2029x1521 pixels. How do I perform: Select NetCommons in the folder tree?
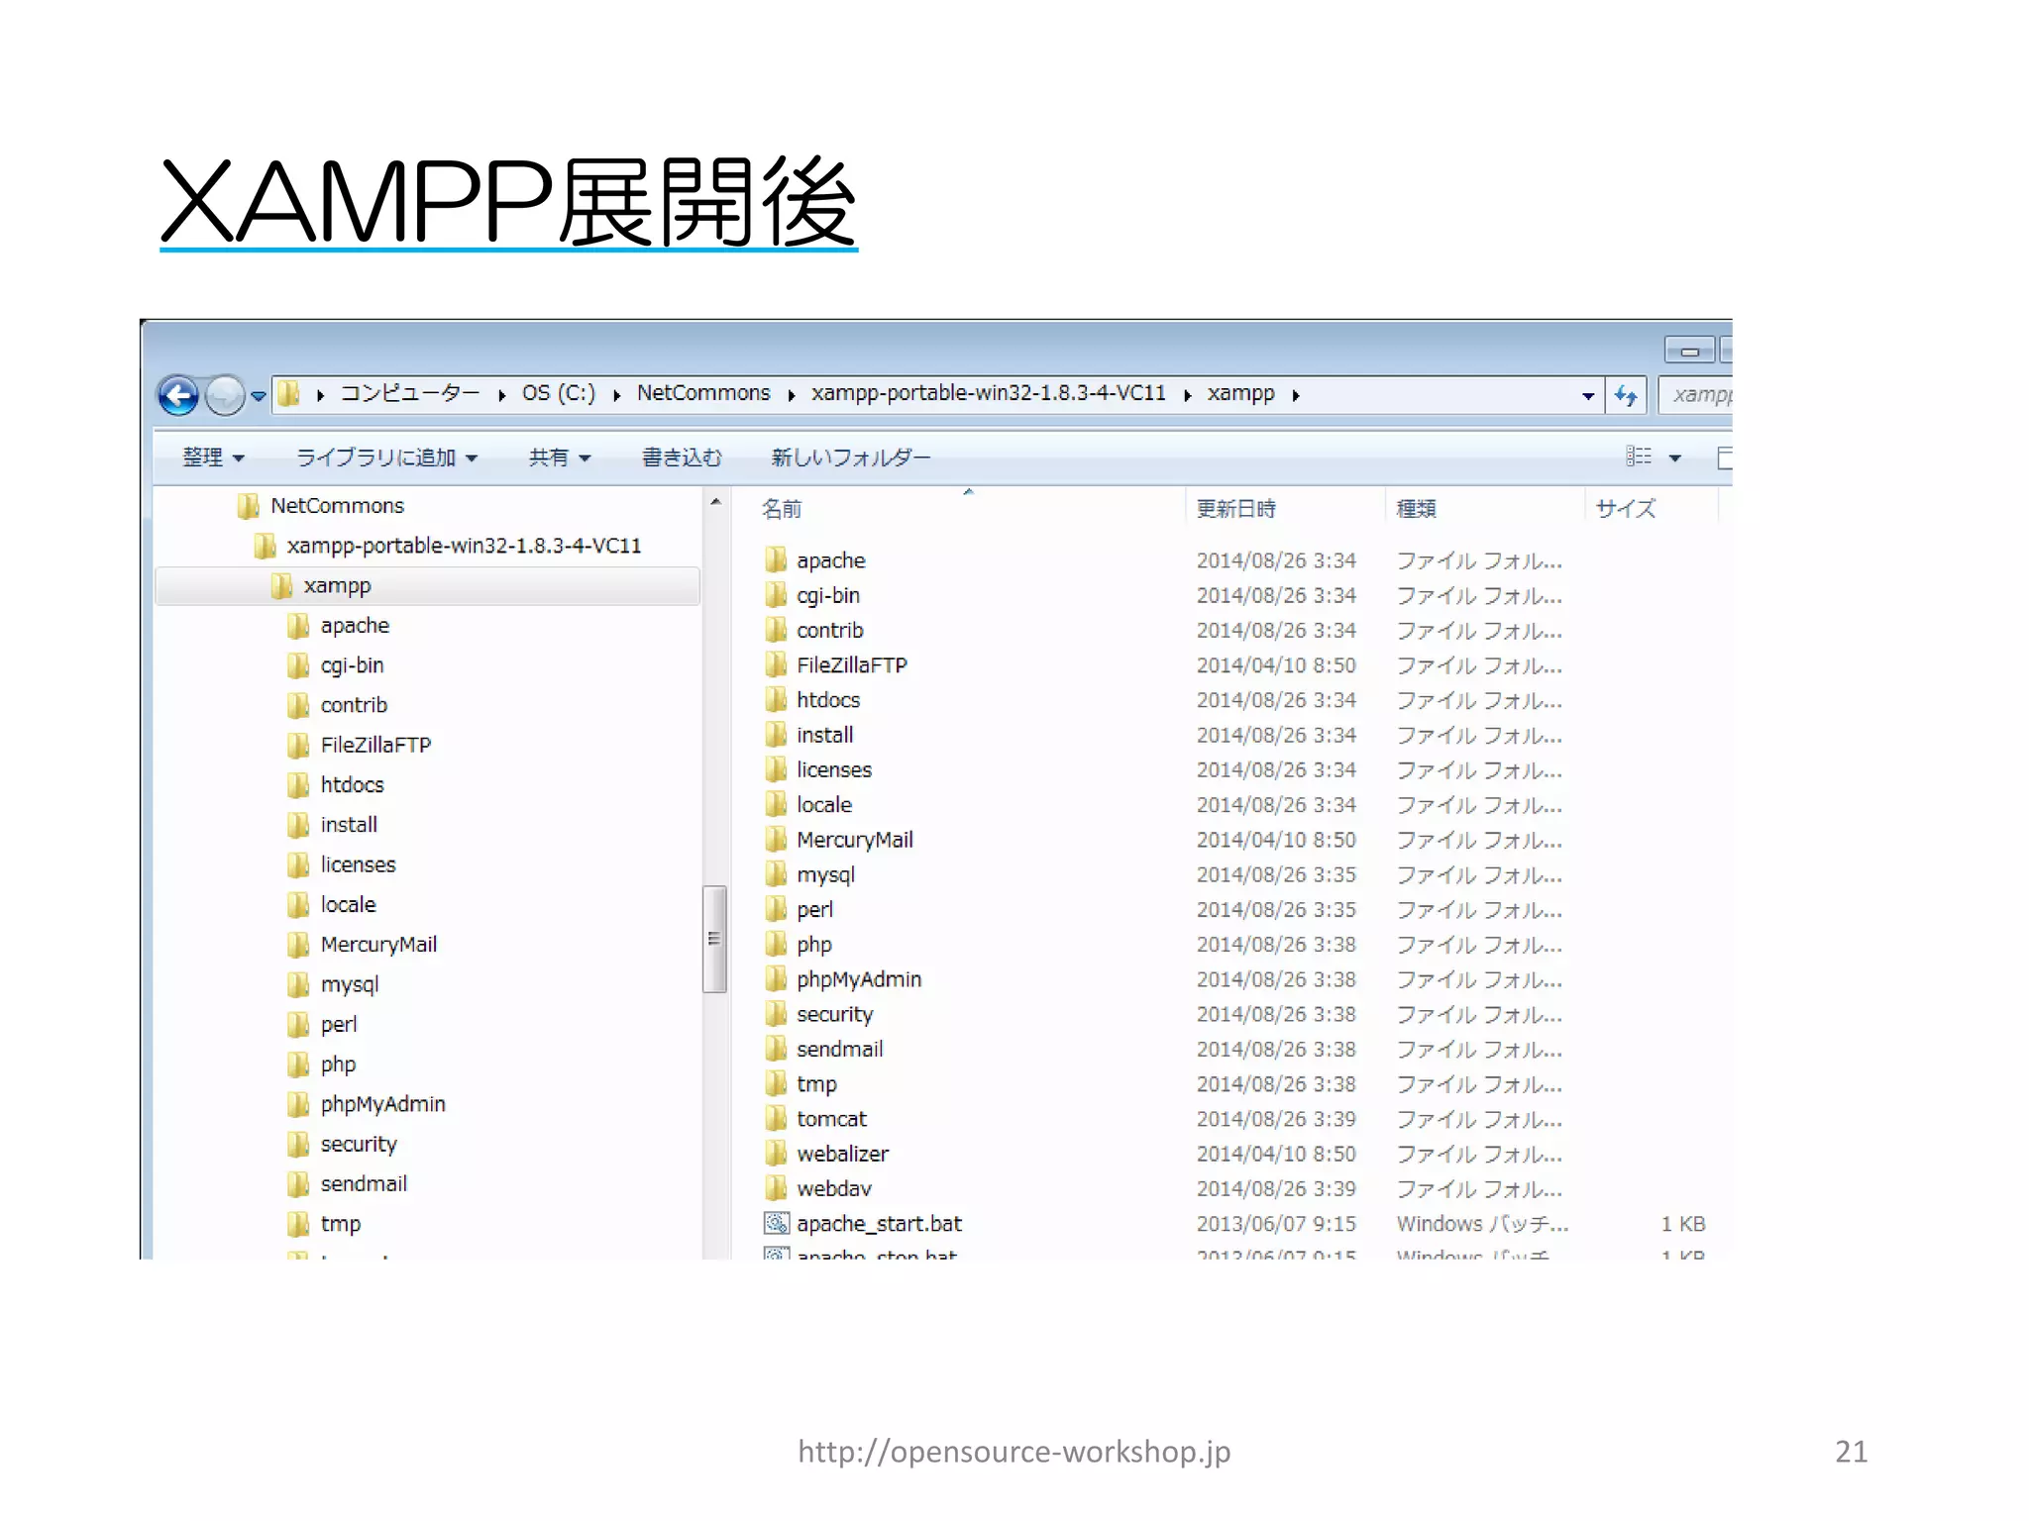click(x=337, y=506)
